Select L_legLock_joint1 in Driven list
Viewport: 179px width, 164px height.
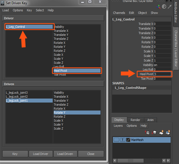(x=29, y=101)
